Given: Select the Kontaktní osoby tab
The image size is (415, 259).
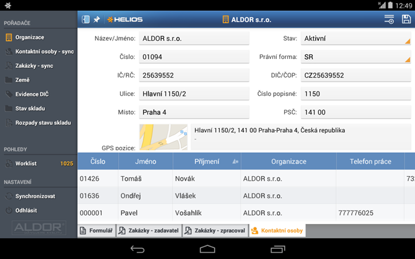Looking at the screenshot, I should 277,231.
